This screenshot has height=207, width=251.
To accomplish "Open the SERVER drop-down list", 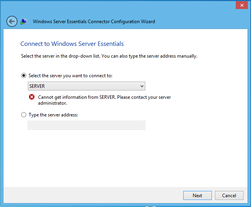I will [x=87, y=86].
